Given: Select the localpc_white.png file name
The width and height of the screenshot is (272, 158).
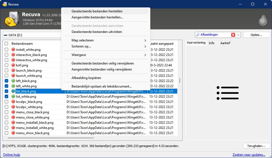Looking at the screenshot, I should (x=29, y=107).
